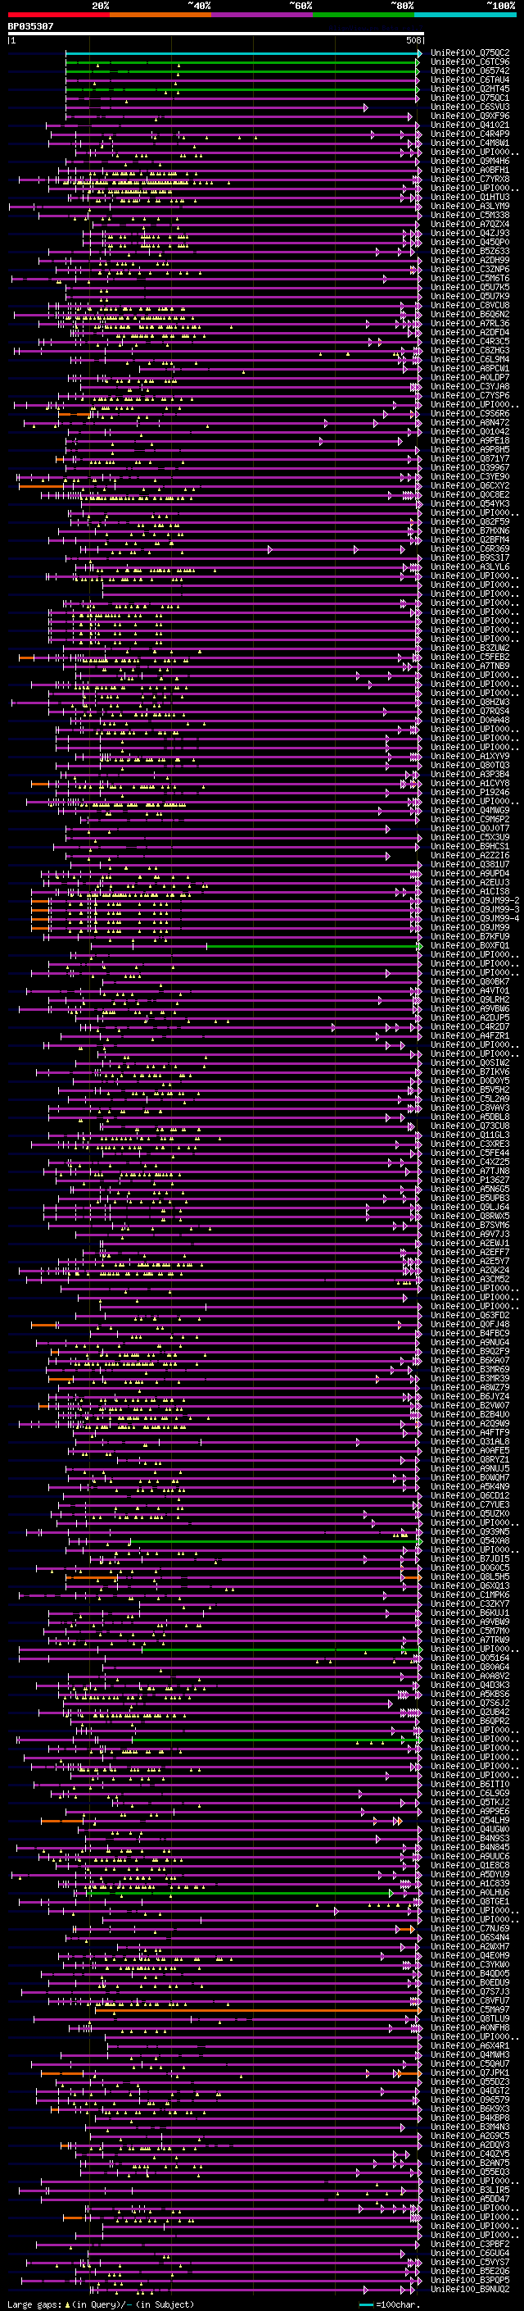
Task: Select the UniRef100_Q9LRH2 label
Action: tap(470, 1000)
